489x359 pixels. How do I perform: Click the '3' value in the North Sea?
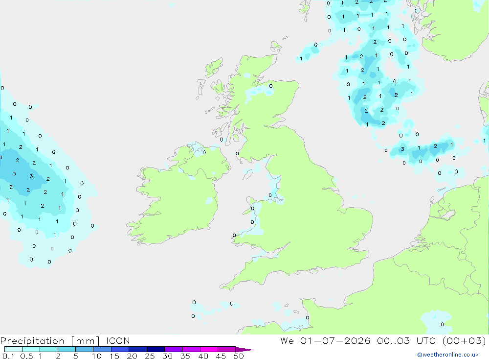[402, 149]
